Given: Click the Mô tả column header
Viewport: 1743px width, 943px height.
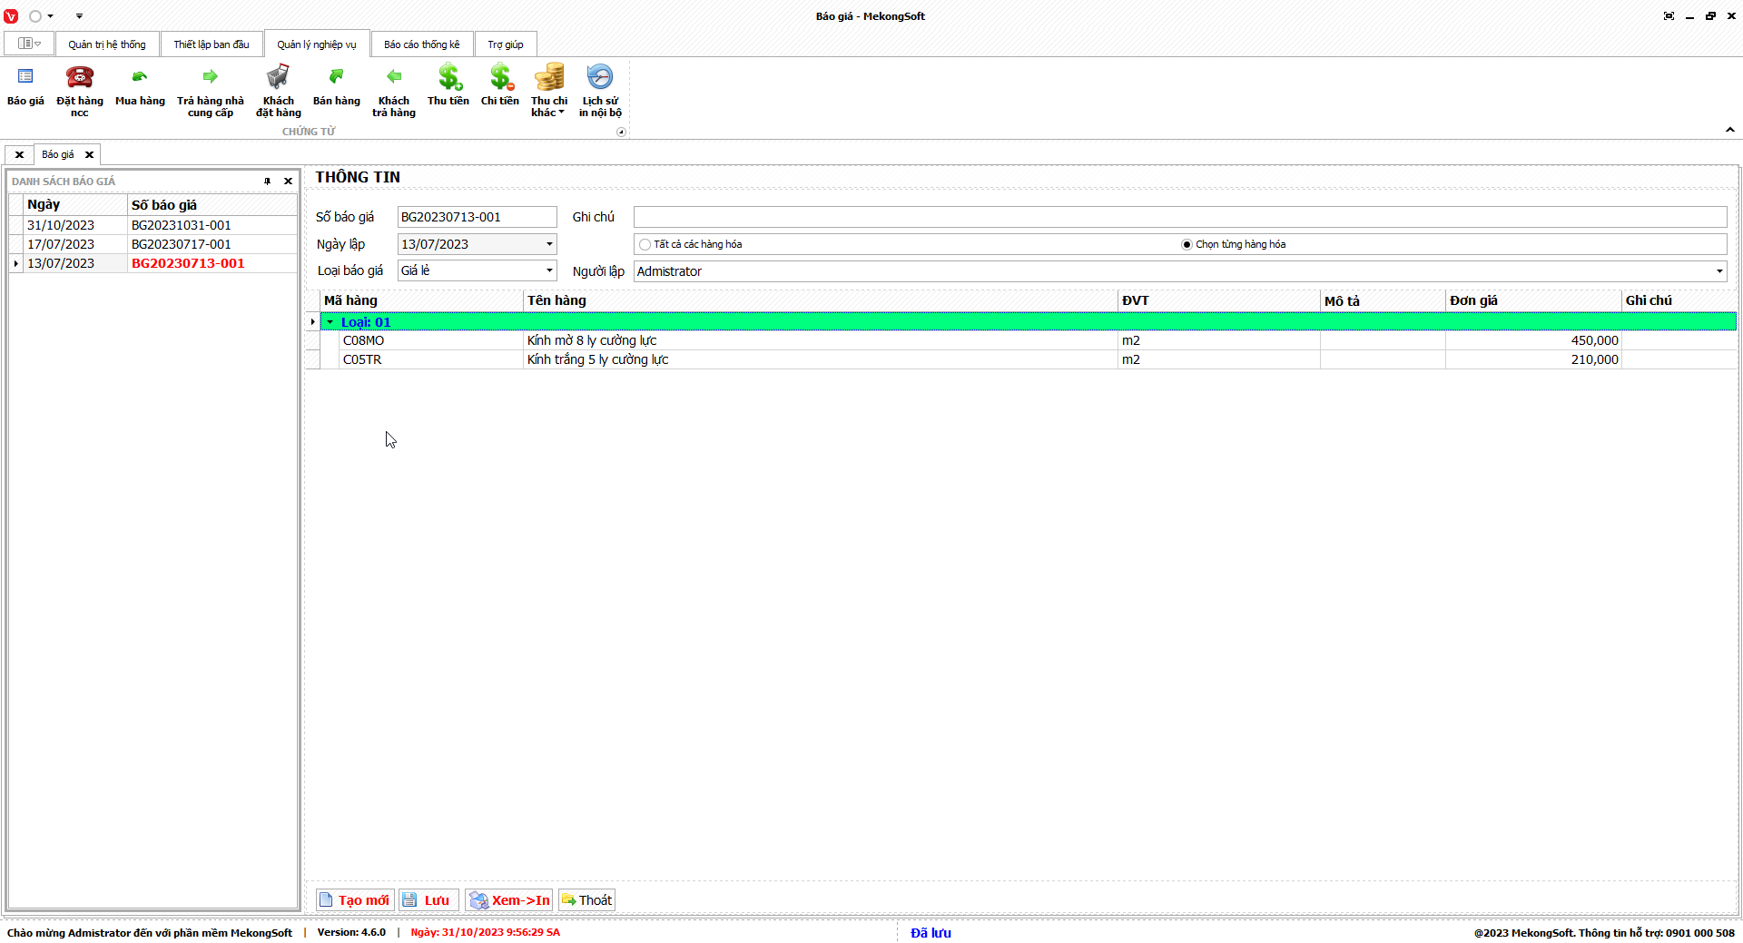Looking at the screenshot, I should 1383,300.
